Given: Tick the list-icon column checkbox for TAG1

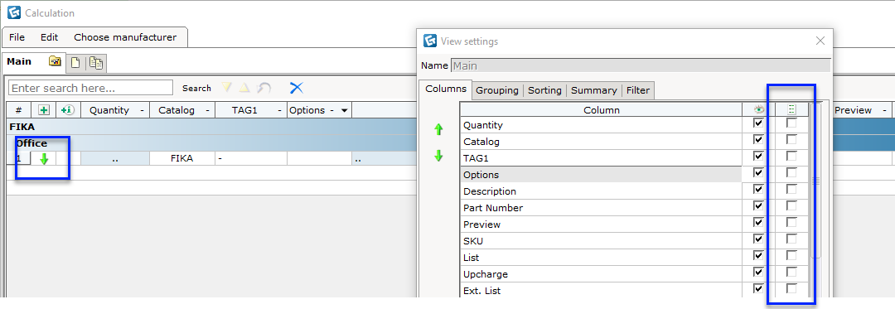Looking at the screenshot, I should click(x=791, y=157).
